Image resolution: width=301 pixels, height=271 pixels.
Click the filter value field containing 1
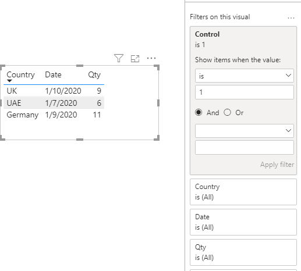tap(245, 92)
